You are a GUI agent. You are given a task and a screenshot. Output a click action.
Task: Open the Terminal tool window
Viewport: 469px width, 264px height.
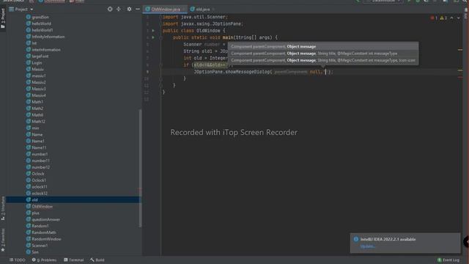pyautogui.click(x=73, y=260)
